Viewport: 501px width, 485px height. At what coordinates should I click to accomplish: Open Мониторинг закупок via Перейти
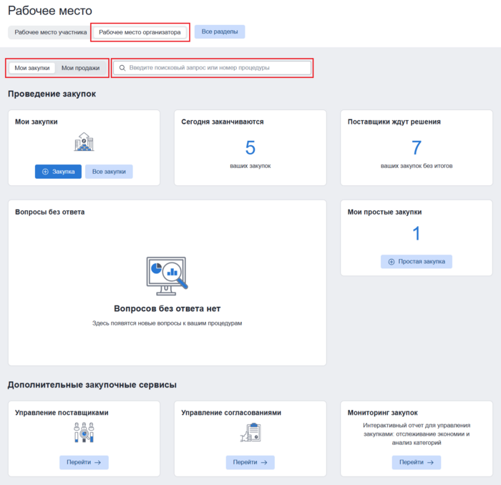tap(416, 463)
